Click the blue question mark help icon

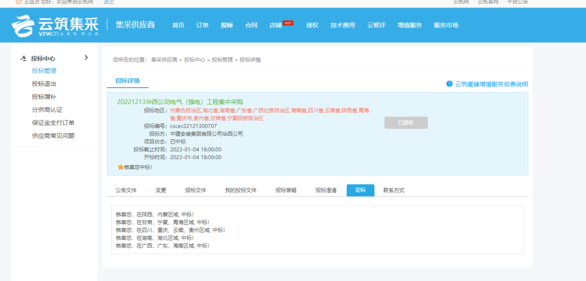pos(449,84)
